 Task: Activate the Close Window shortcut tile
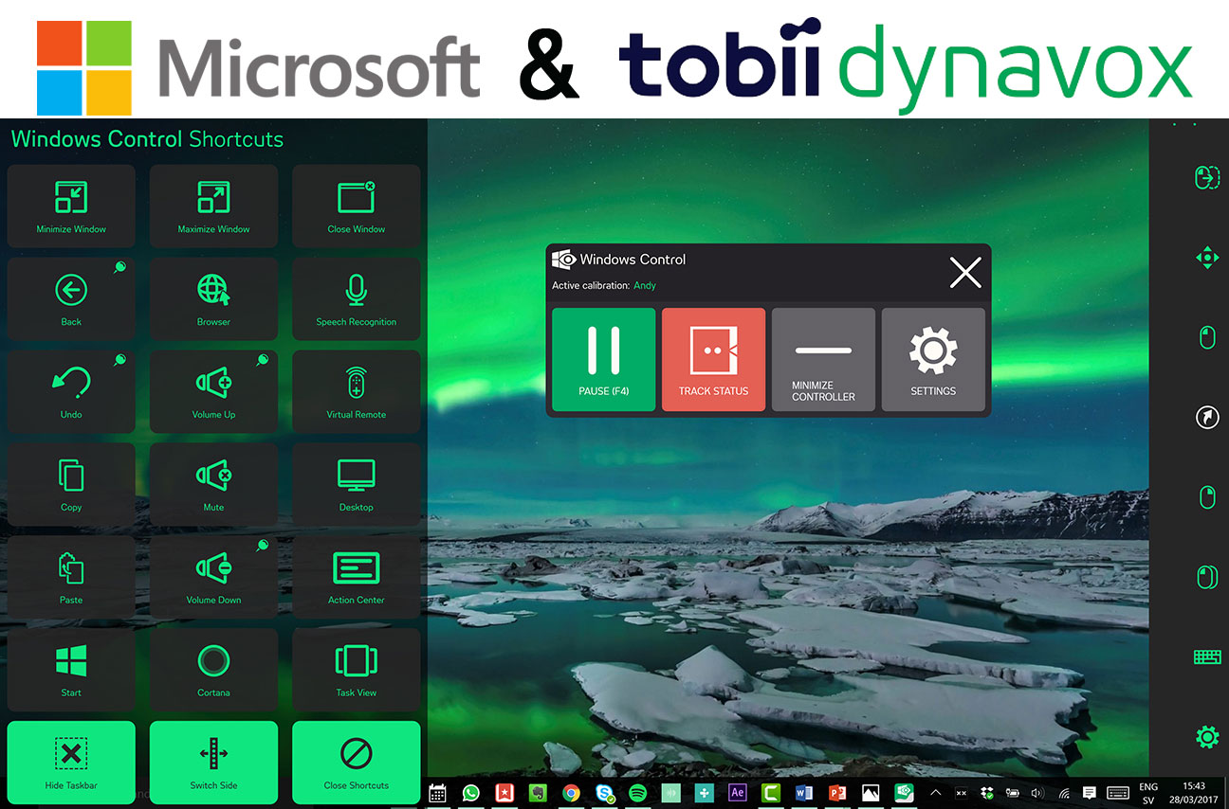(357, 207)
